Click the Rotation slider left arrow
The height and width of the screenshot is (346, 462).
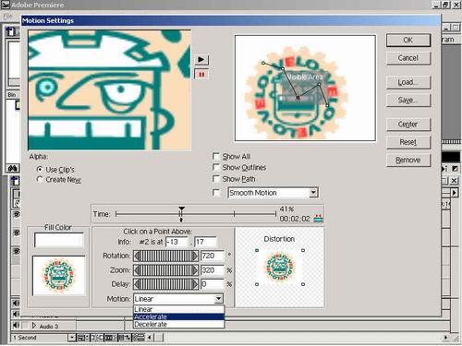pyautogui.click(x=137, y=256)
